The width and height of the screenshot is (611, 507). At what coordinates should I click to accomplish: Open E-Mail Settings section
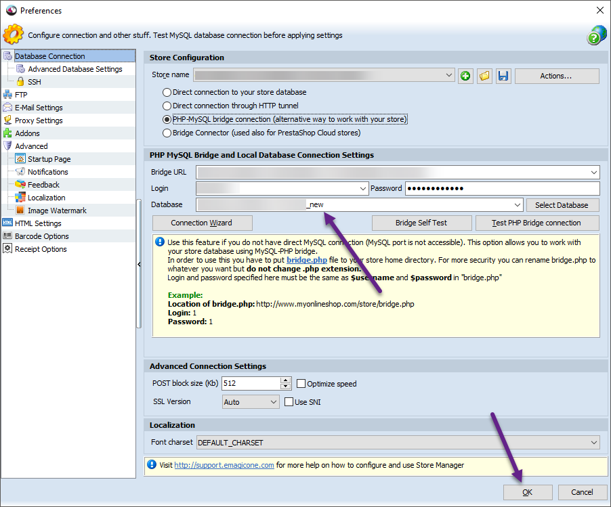pos(39,108)
